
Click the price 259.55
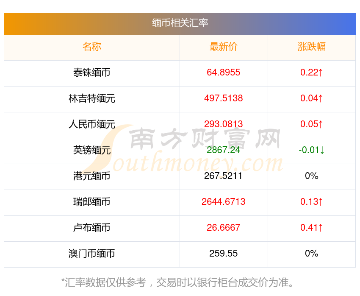[223, 254]
